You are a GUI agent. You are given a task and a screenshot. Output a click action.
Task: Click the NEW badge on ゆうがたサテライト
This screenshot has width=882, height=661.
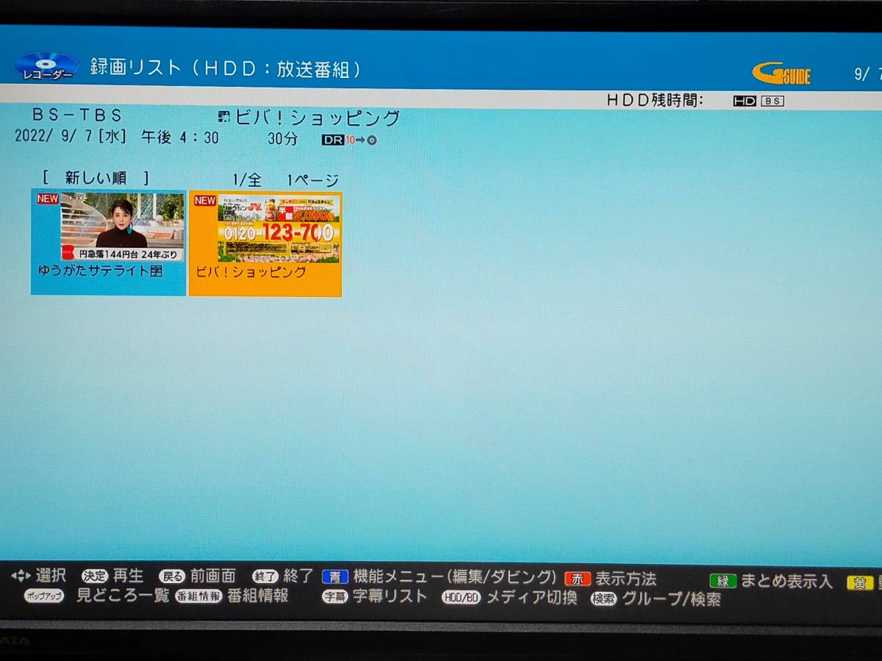click(47, 199)
